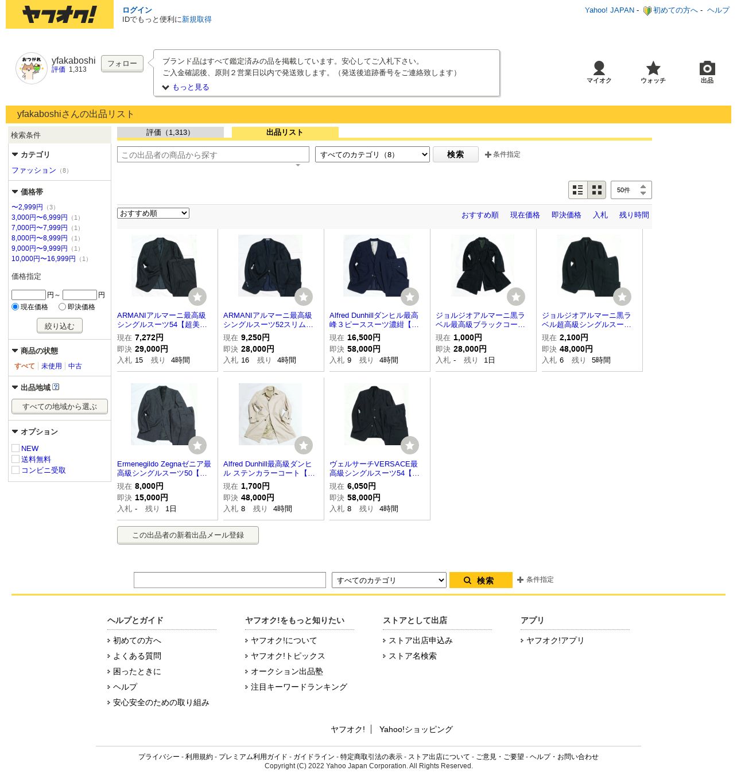Open the すべてのカテゴリ (8) dropdown
737x782 pixels.
(x=373, y=154)
